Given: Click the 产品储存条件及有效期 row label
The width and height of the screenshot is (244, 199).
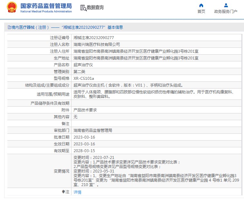Looking at the screenshot, I should tap(50, 103).
